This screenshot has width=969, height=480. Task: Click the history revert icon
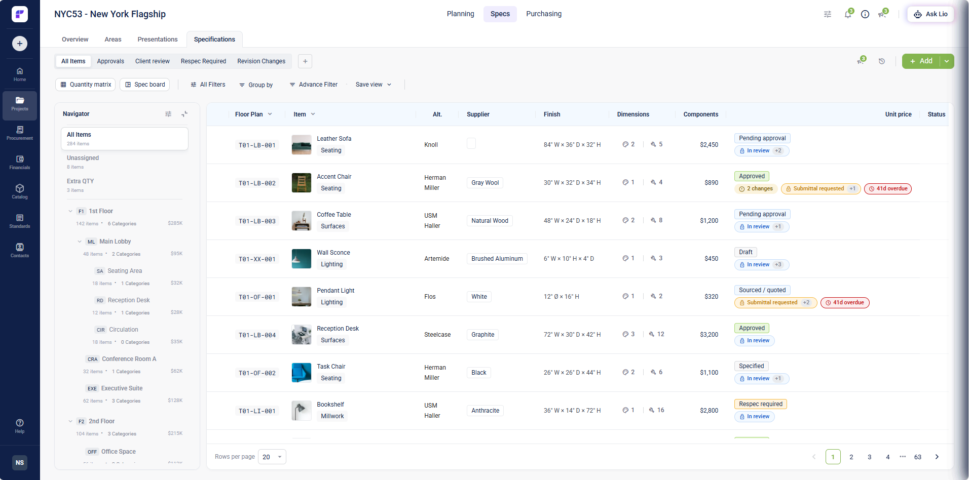882,61
